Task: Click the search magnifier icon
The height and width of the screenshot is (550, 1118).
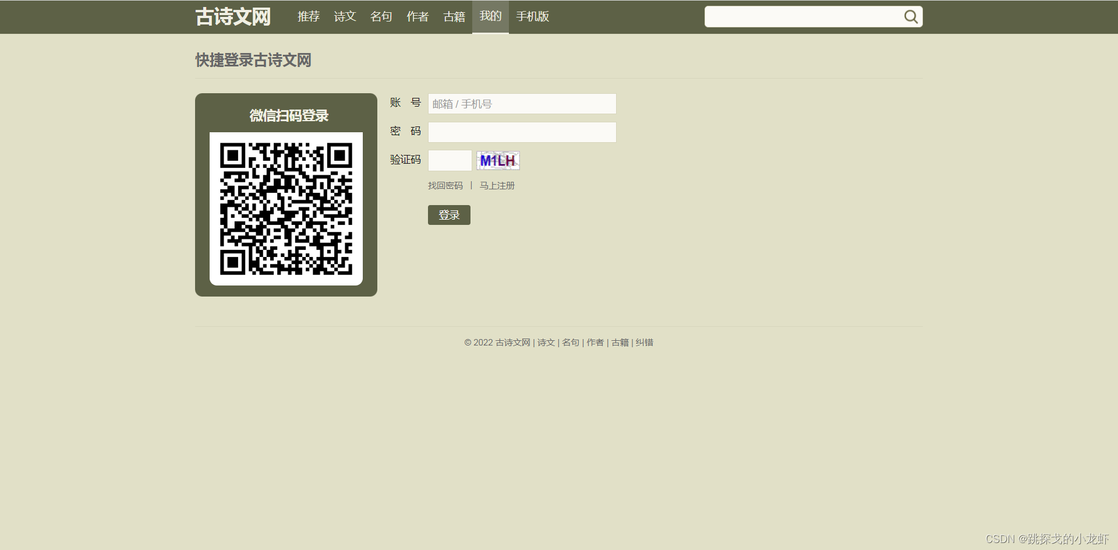Action: click(911, 17)
